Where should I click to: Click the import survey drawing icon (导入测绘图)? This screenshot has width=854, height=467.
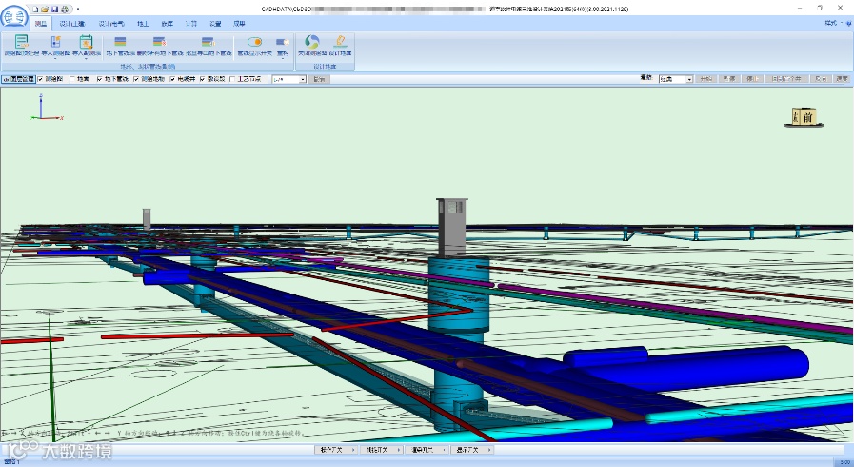pyautogui.click(x=55, y=42)
